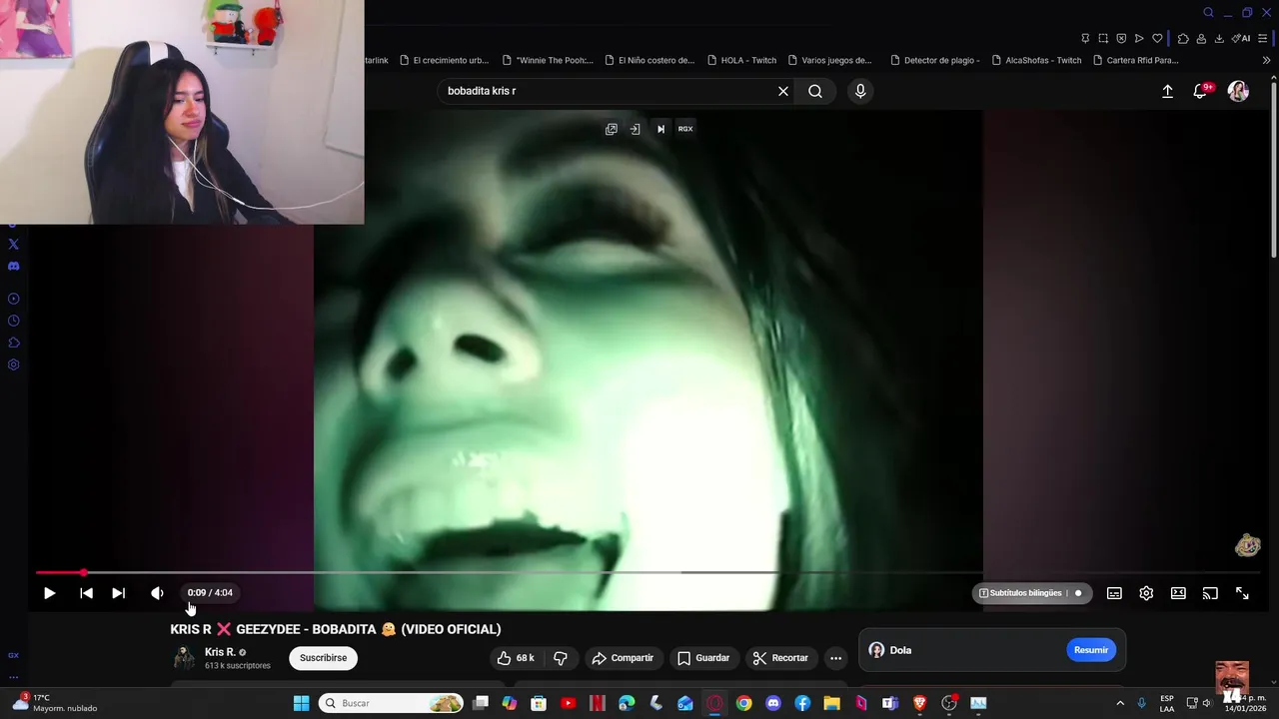1279x719 pixels.
Task: Subscribe to Kris R. channel
Action: tap(324, 658)
